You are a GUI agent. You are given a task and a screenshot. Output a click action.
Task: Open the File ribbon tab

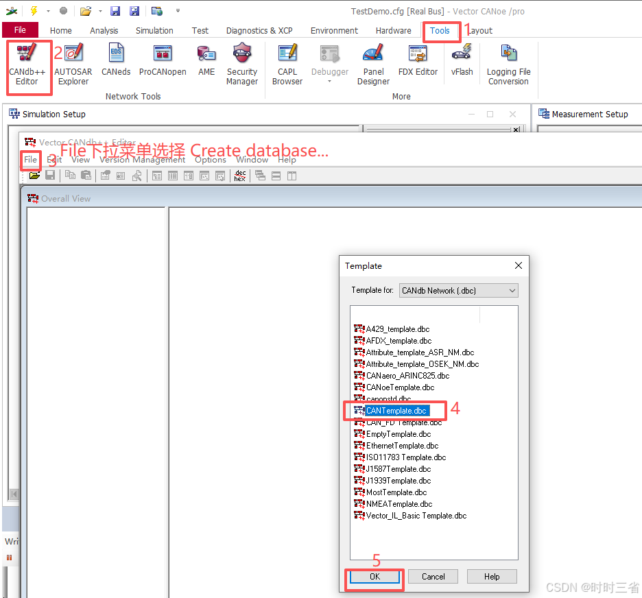[x=20, y=30]
